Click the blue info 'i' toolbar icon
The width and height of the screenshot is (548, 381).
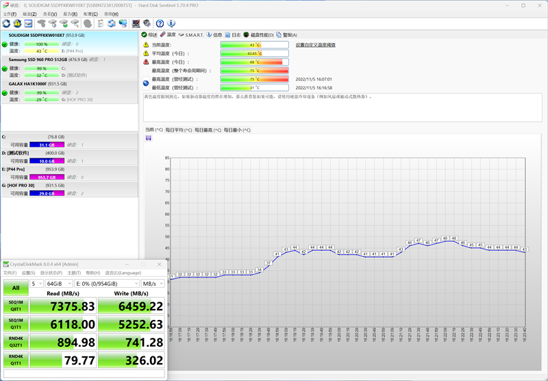(x=171, y=23)
